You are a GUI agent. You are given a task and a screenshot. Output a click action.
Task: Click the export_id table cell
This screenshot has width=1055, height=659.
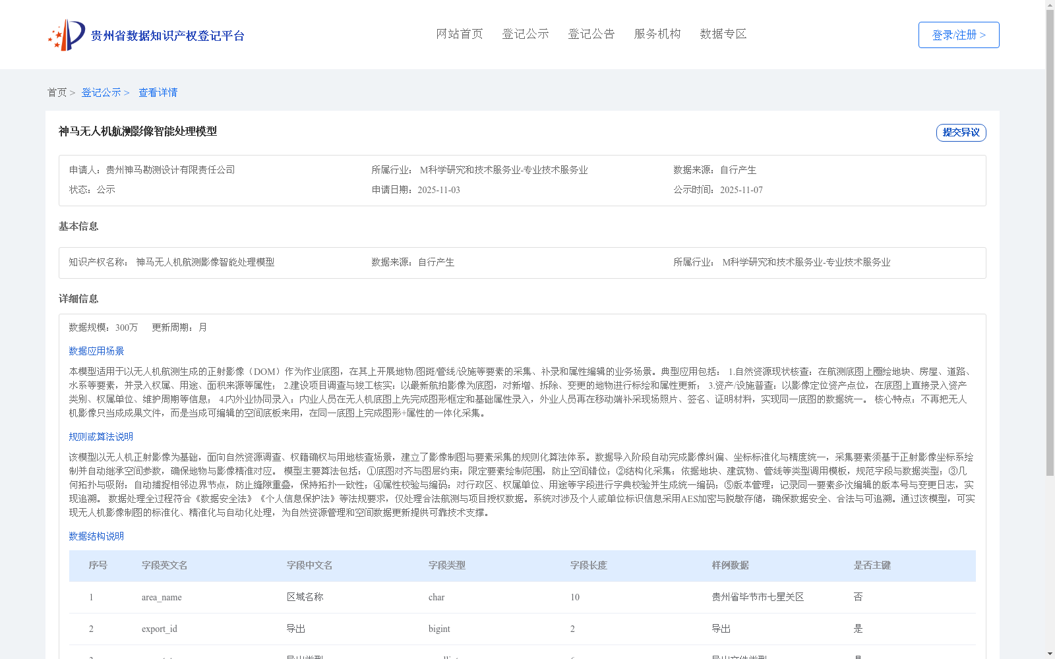[x=160, y=629]
